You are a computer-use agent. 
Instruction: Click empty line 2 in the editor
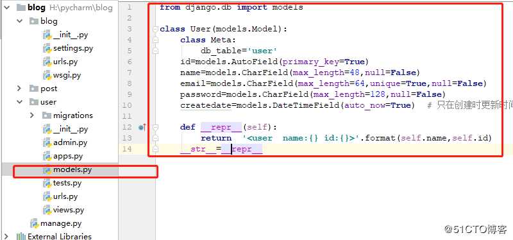333,18
